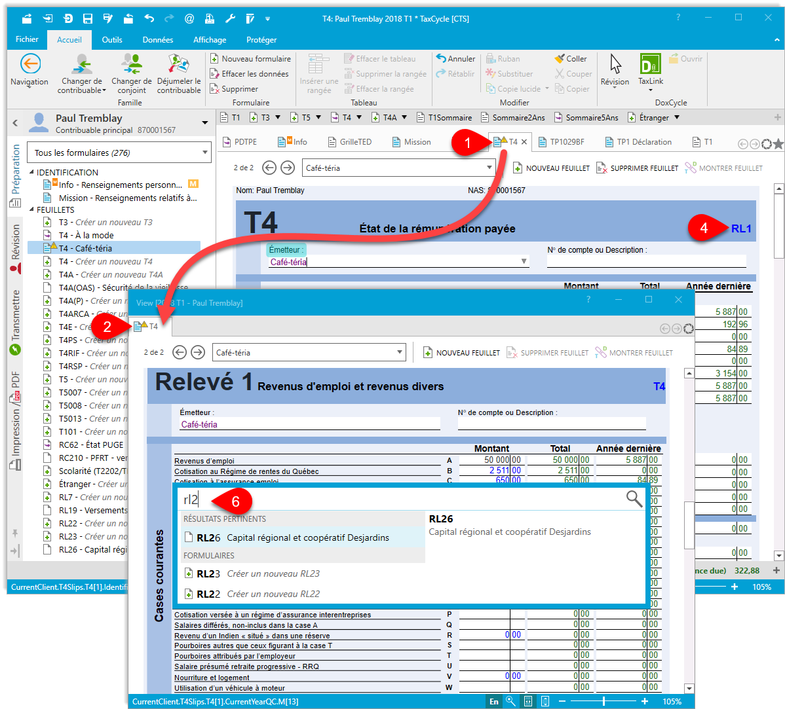Adjust zoom slider in View window status bar
The width and height of the screenshot is (785, 709).
point(603,701)
